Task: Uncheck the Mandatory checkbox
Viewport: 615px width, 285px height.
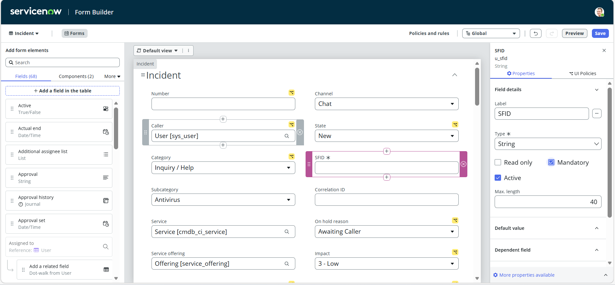Action: [551, 162]
